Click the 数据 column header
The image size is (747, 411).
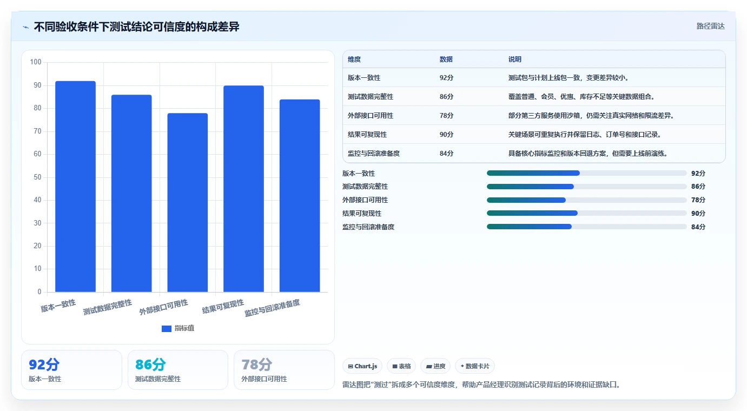(446, 59)
